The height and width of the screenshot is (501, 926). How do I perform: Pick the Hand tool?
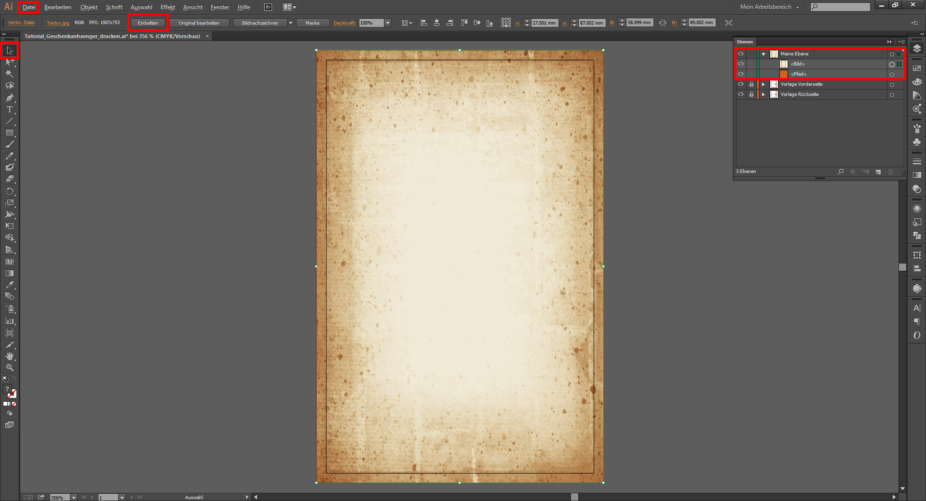[x=9, y=356]
